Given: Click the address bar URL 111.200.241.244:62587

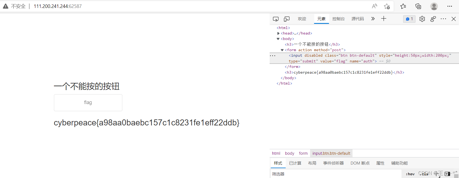Looking at the screenshot, I should click(x=58, y=6).
